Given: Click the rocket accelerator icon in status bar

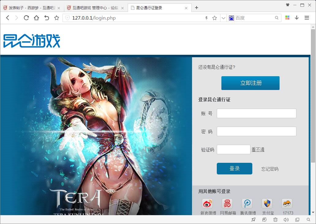Looking at the screenshot, I should point(254,220).
